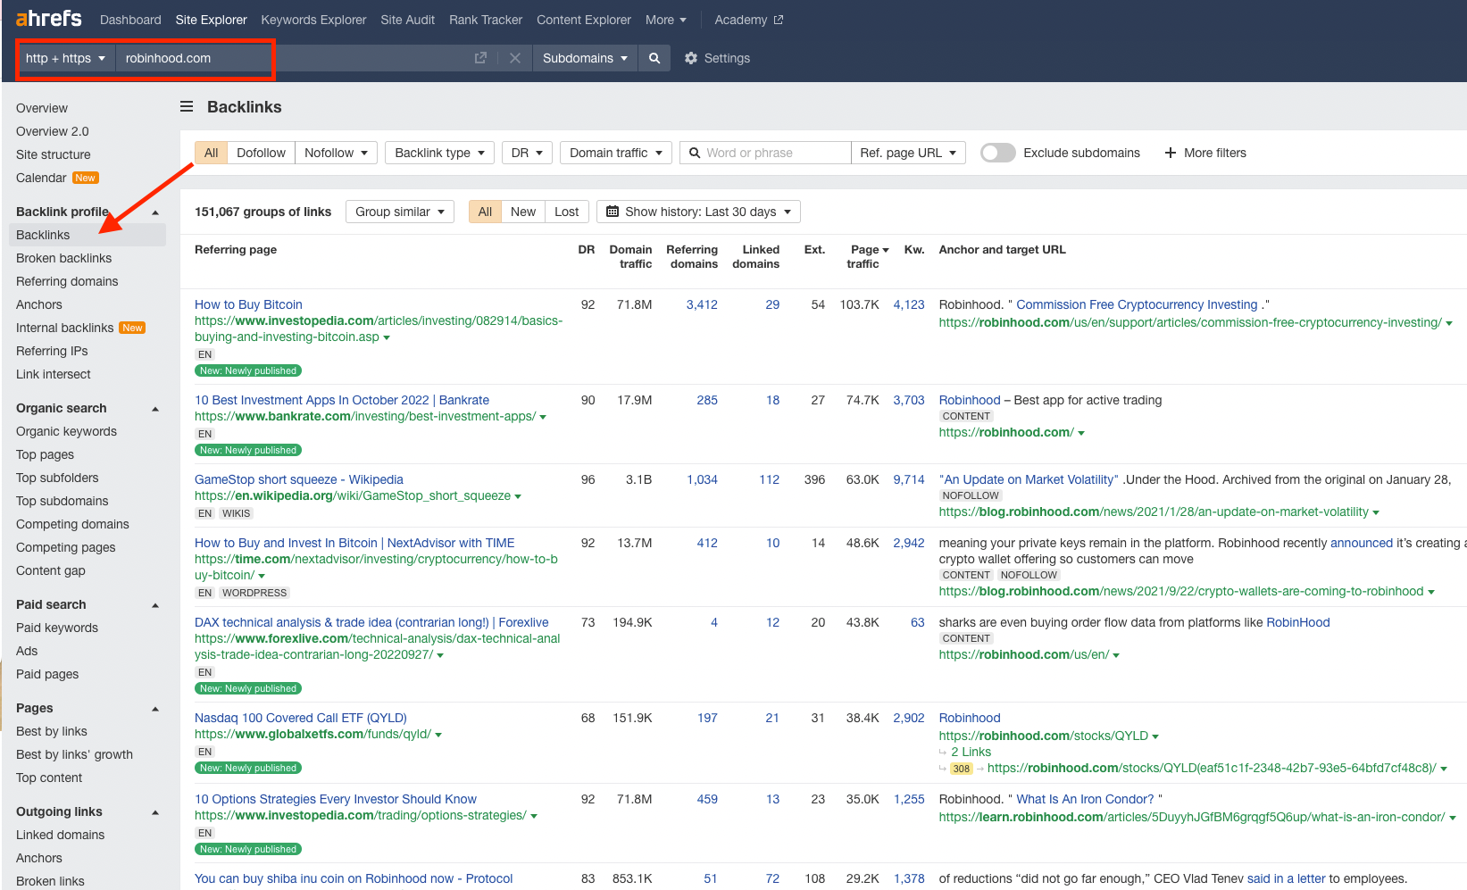
Task: Click calendar icon in Show history
Action: coord(613,212)
